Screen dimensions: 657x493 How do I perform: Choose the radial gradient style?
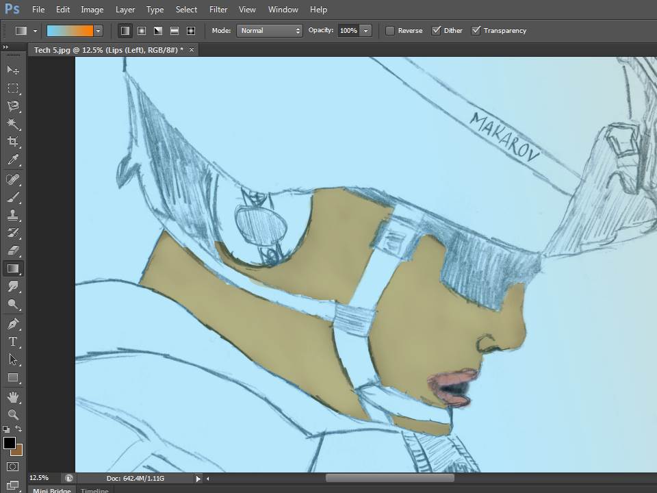tap(142, 31)
